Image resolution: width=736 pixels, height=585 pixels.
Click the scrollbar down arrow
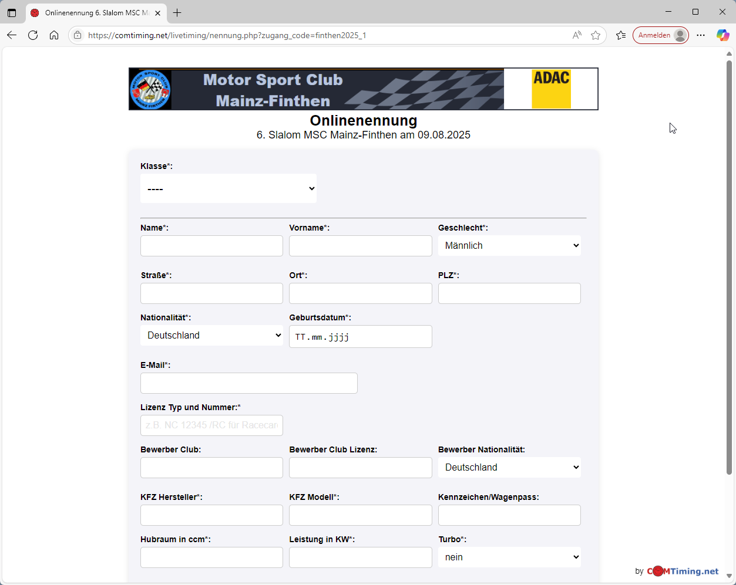[x=729, y=576]
